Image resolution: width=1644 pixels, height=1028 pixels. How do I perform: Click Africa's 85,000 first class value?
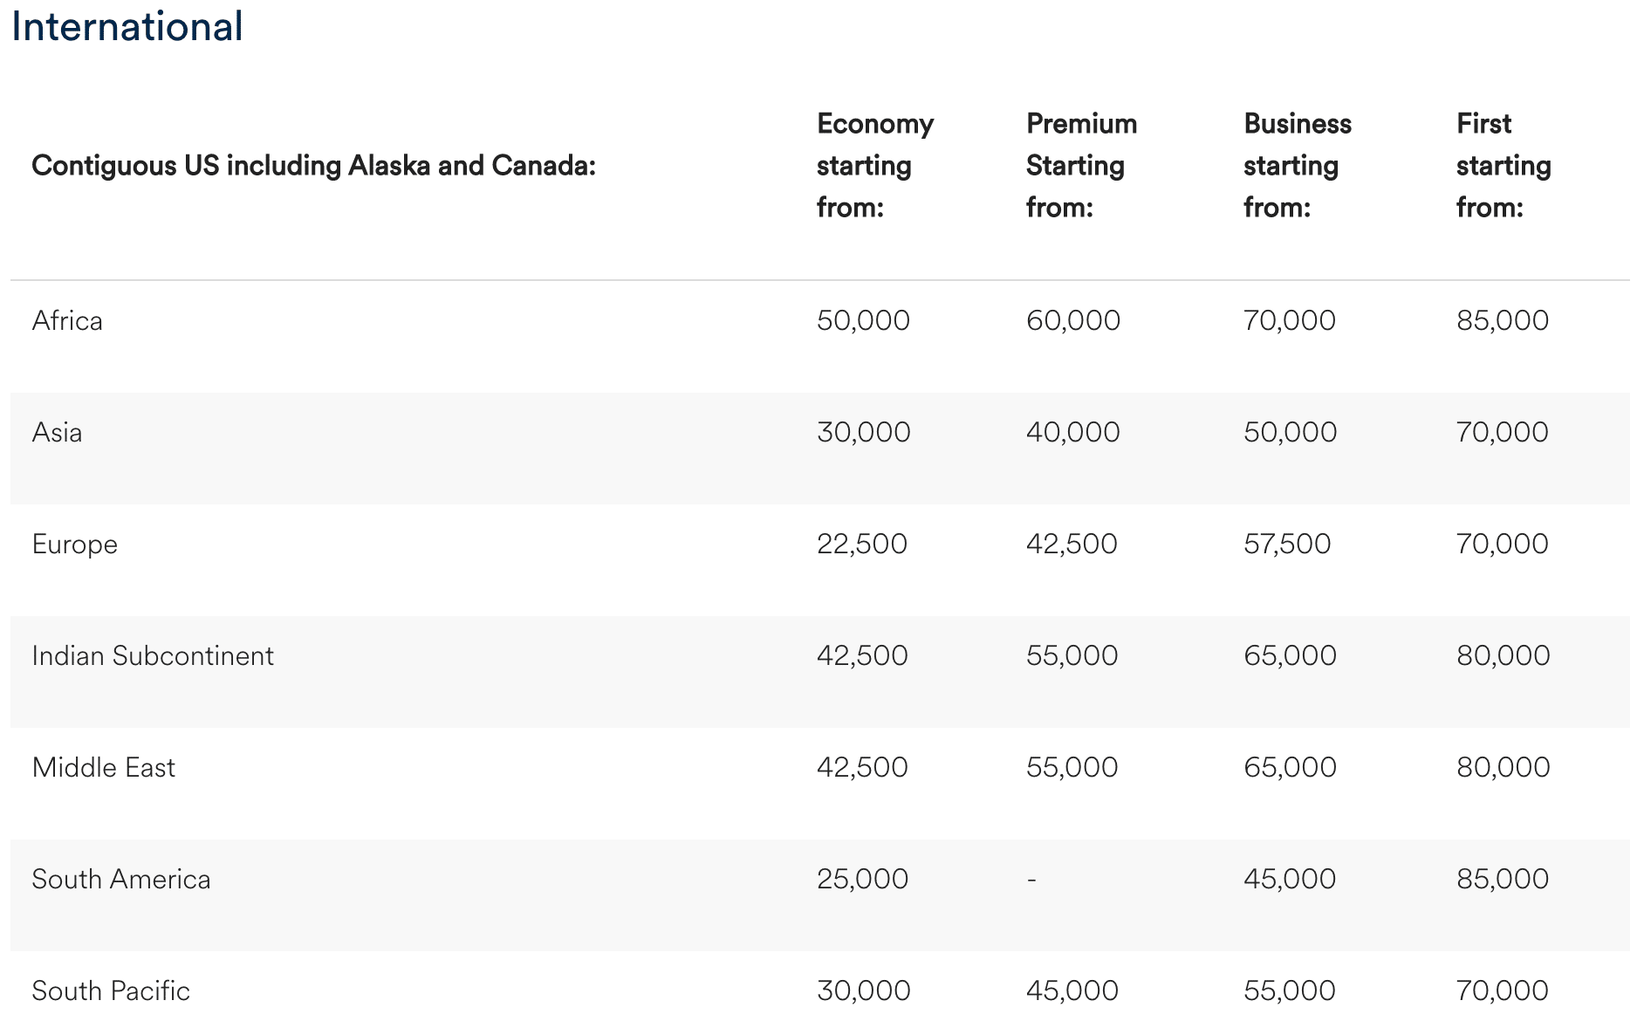coord(1503,321)
